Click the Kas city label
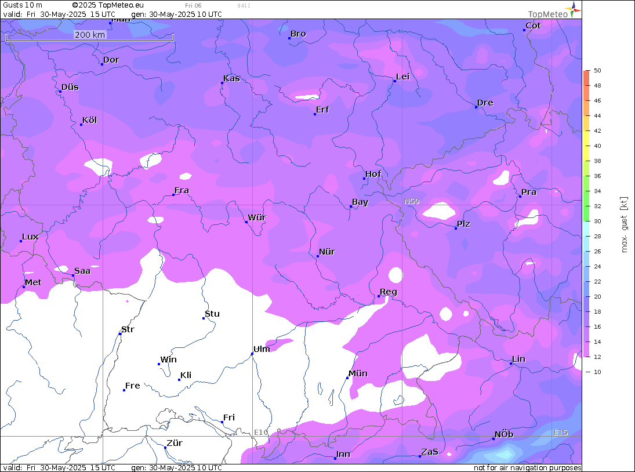The width and height of the screenshot is (635, 472). (x=231, y=78)
